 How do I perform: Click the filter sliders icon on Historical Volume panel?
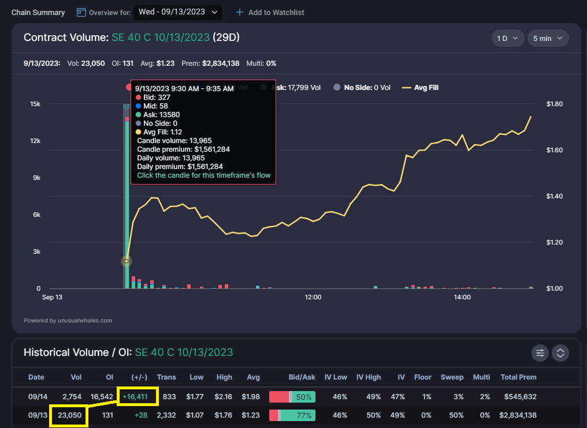click(540, 352)
